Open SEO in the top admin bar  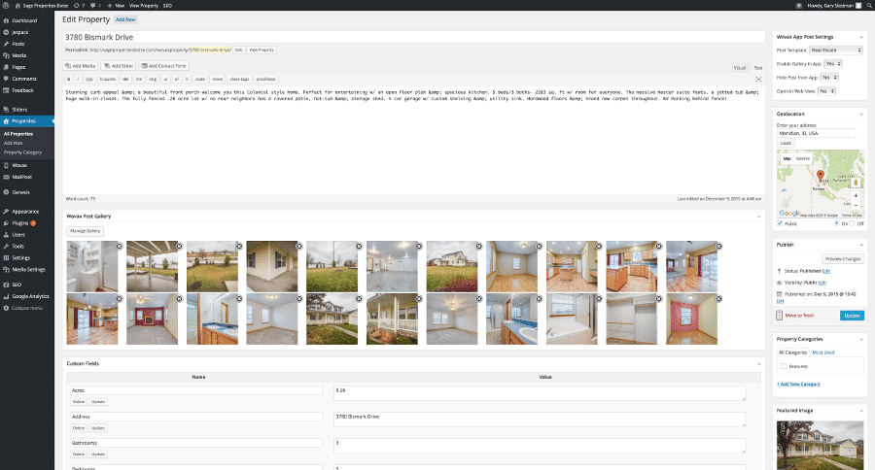pyautogui.click(x=167, y=6)
